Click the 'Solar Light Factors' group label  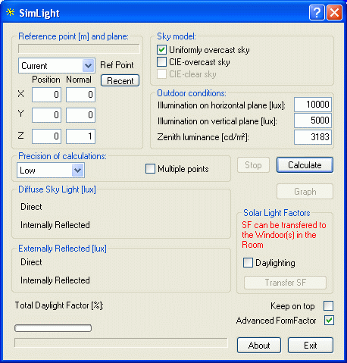(x=277, y=213)
